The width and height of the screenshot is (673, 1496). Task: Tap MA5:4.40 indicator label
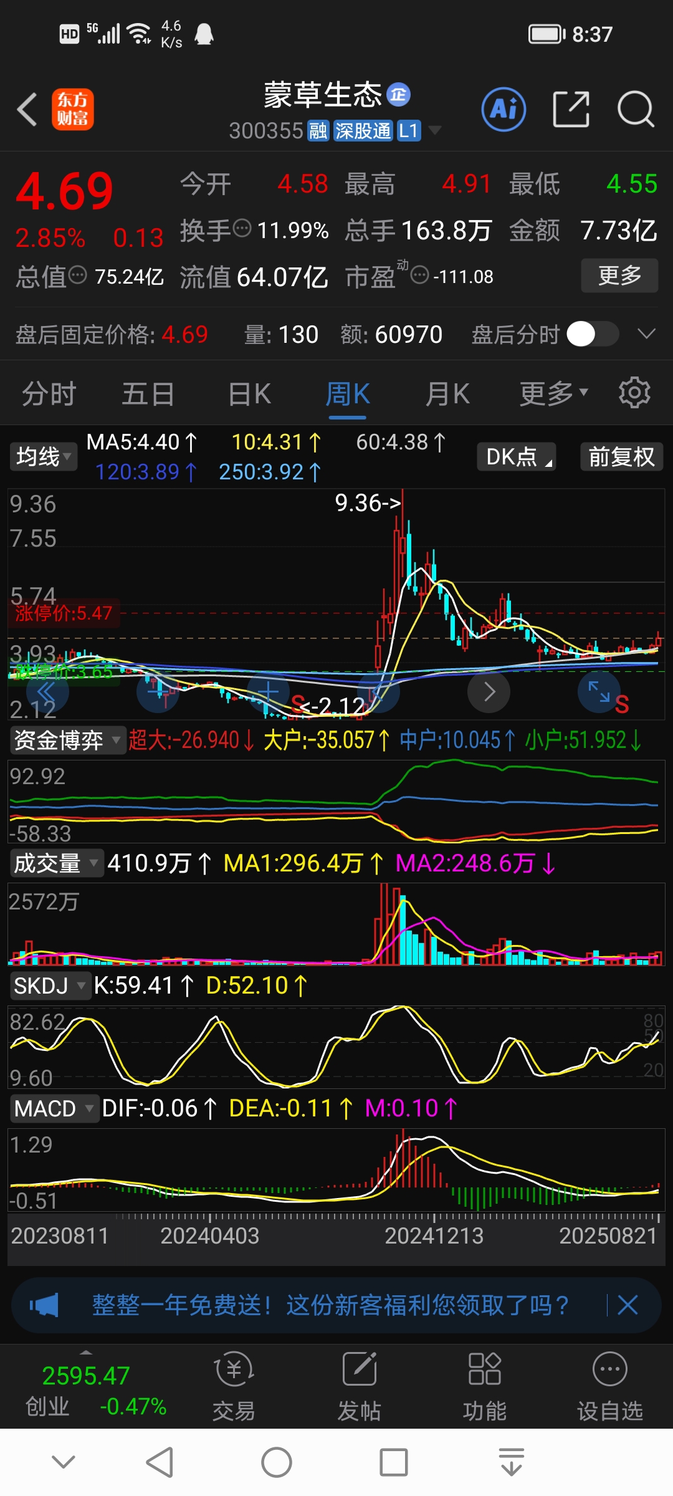tap(141, 442)
